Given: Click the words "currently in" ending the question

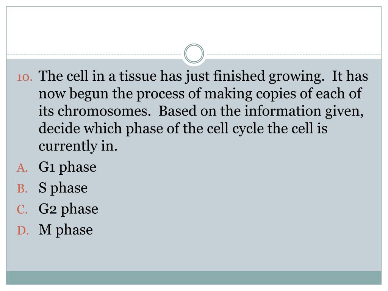Looking at the screenshot, I should click(78, 146).
